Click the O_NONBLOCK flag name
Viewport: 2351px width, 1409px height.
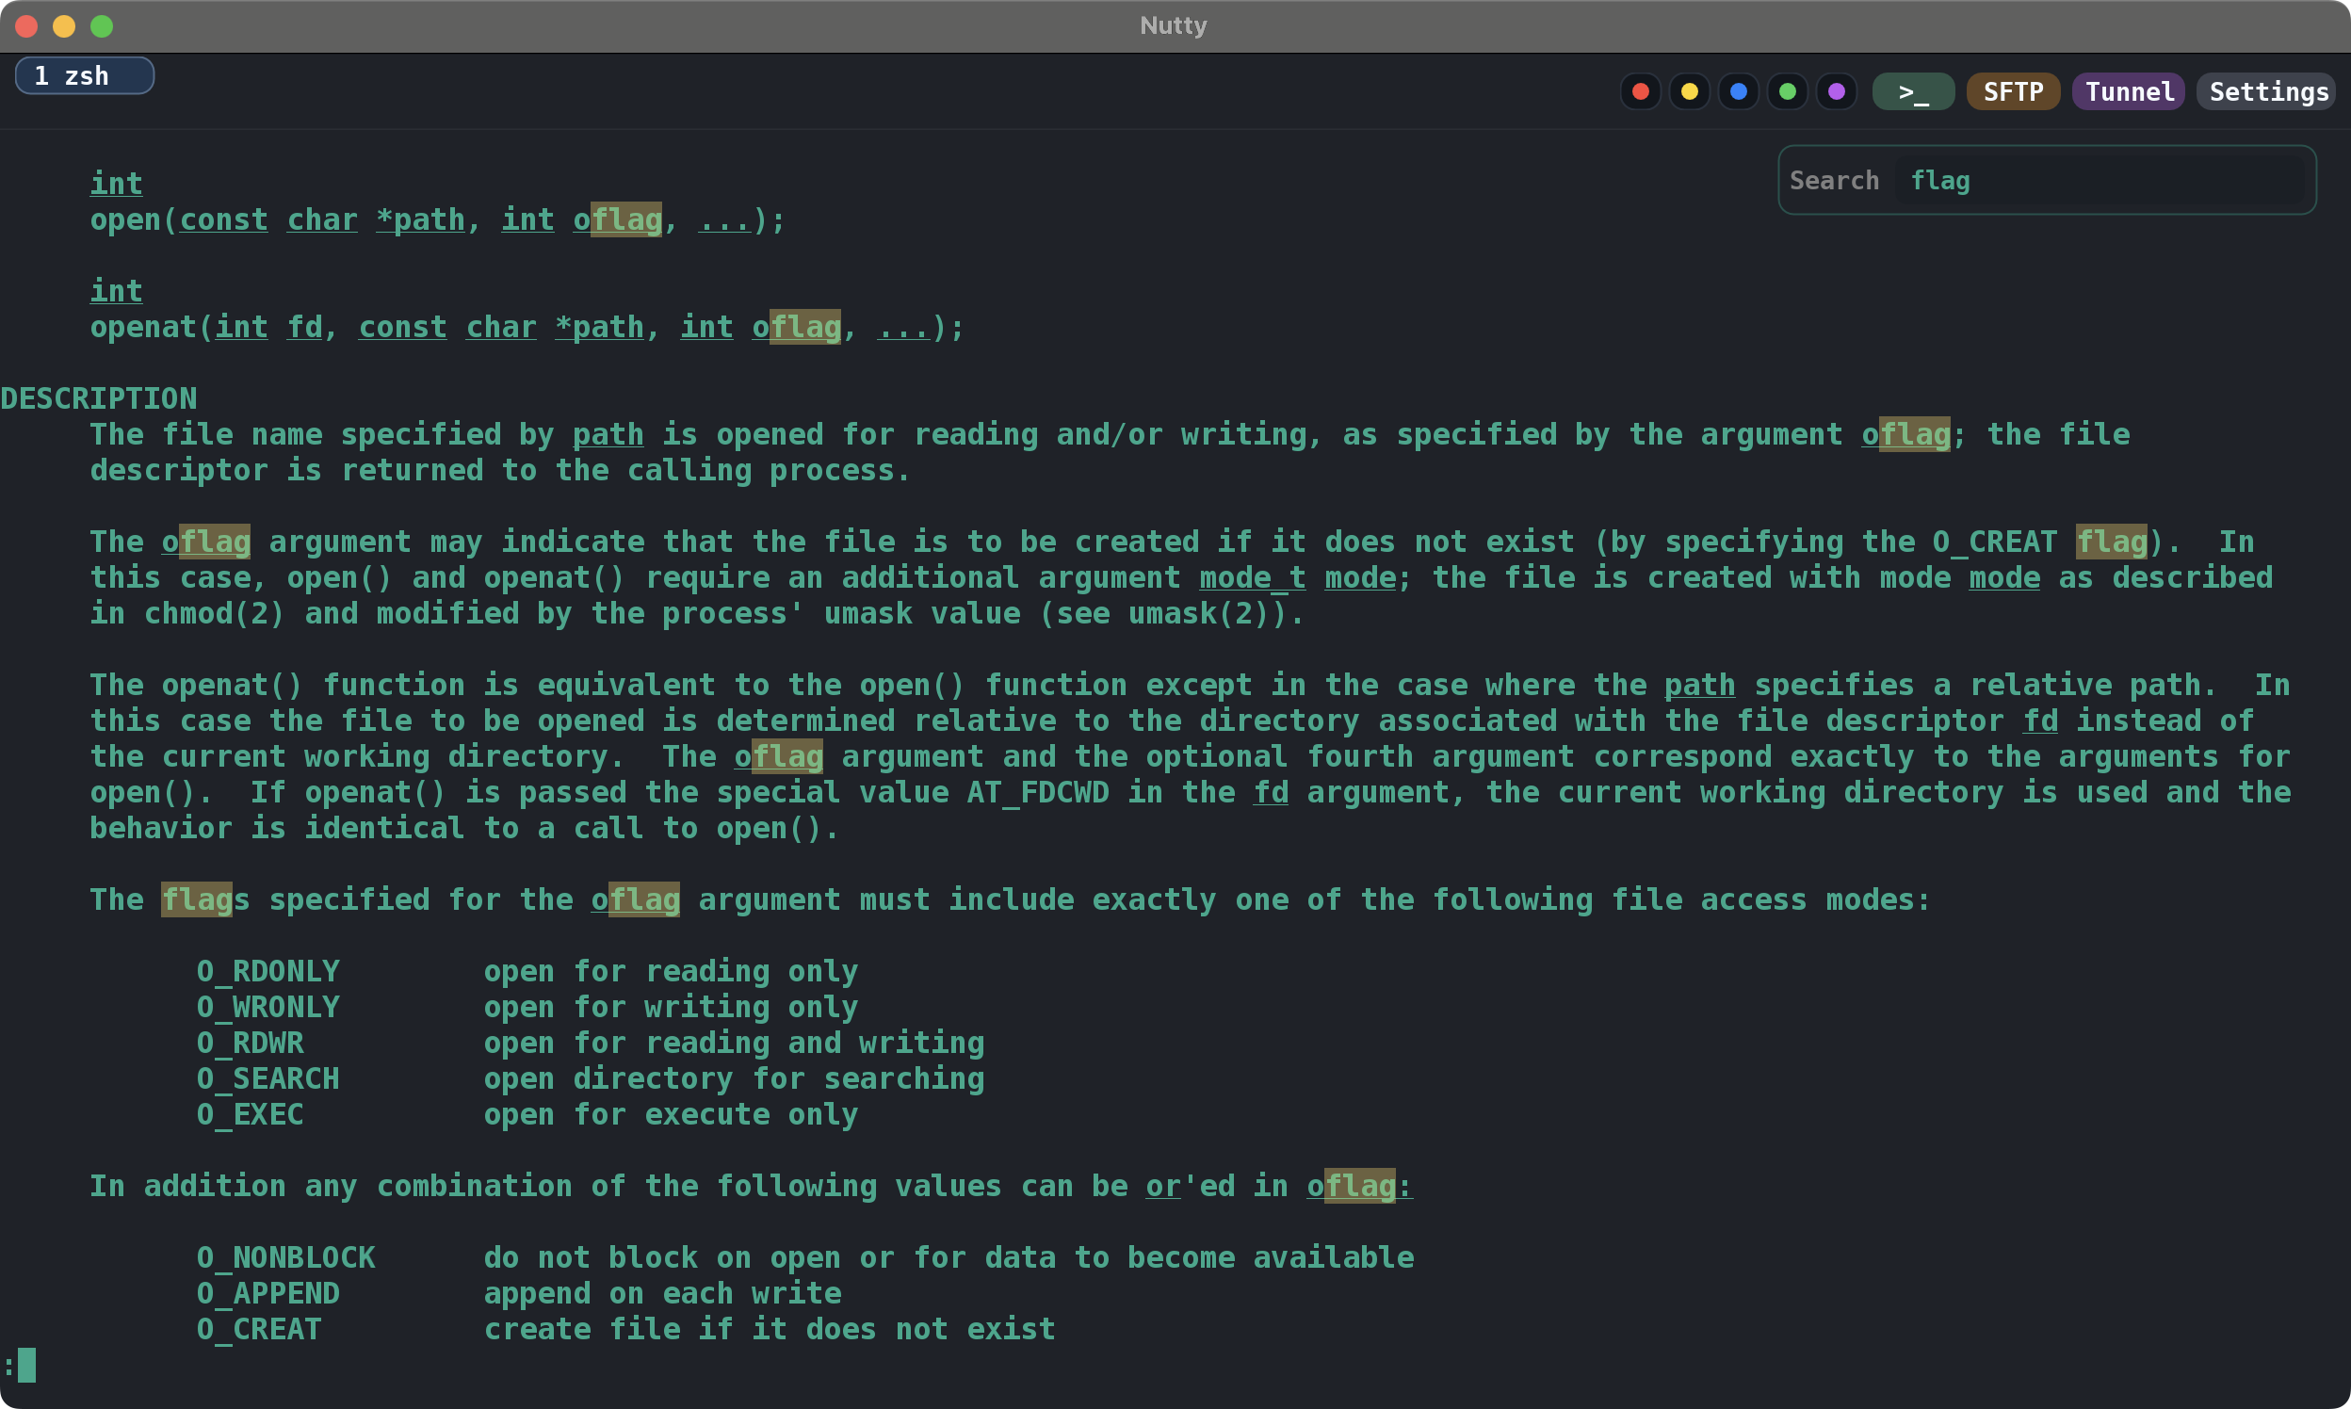(x=285, y=1258)
